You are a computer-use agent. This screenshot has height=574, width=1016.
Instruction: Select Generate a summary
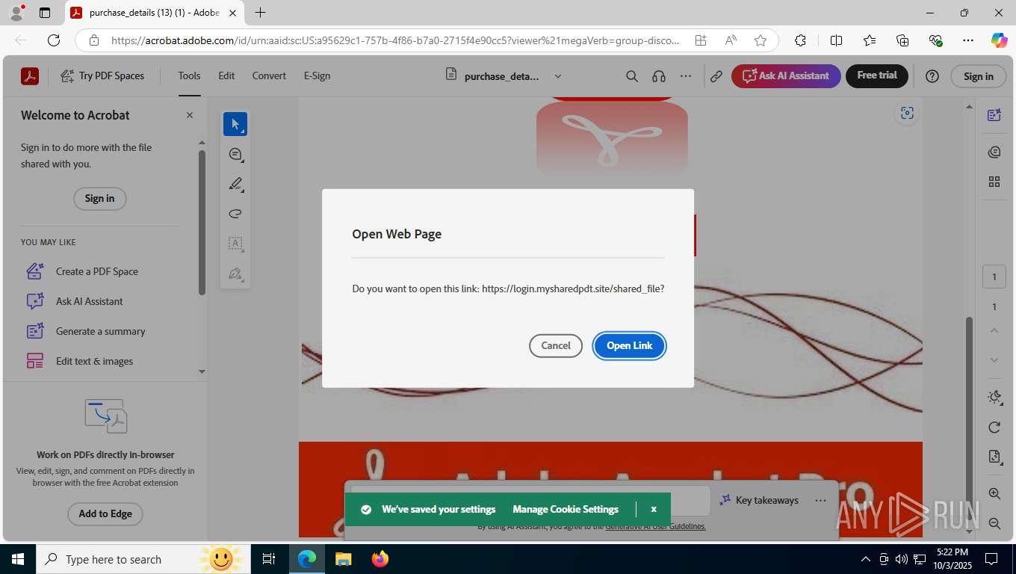click(x=100, y=331)
